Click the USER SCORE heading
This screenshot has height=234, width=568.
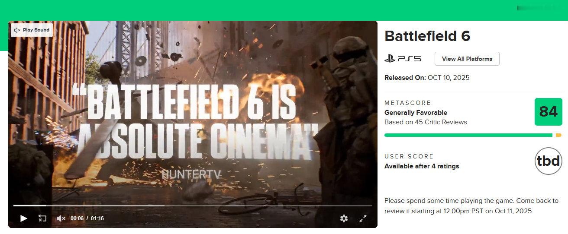(409, 156)
